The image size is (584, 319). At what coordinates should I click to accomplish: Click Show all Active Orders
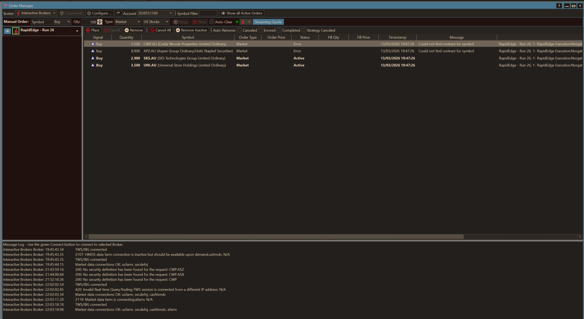[242, 13]
